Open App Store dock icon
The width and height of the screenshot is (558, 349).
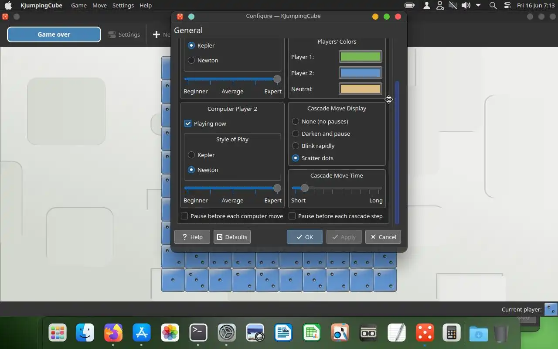(x=142, y=333)
